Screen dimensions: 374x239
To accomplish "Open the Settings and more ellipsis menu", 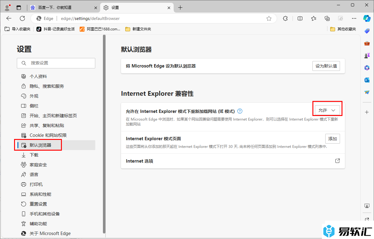I will [354, 18].
